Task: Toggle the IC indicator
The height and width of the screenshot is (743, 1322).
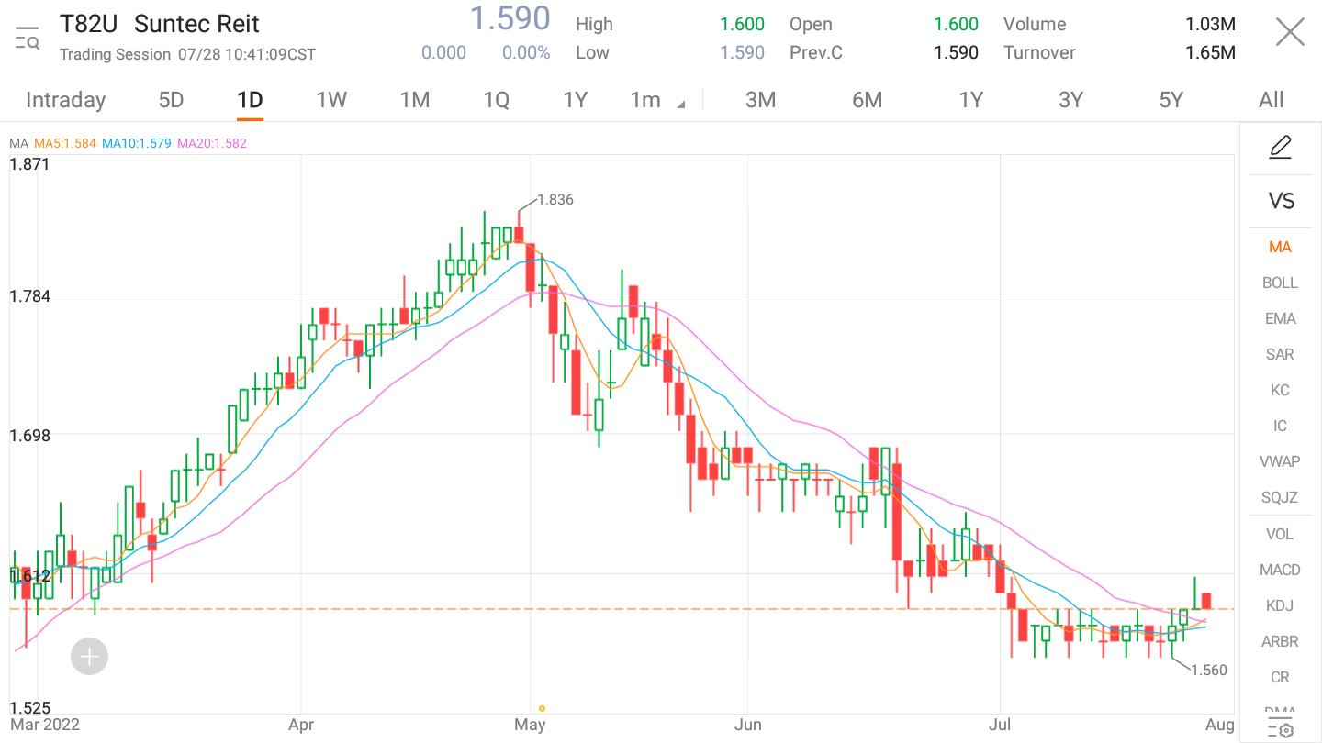Action: point(1280,426)
